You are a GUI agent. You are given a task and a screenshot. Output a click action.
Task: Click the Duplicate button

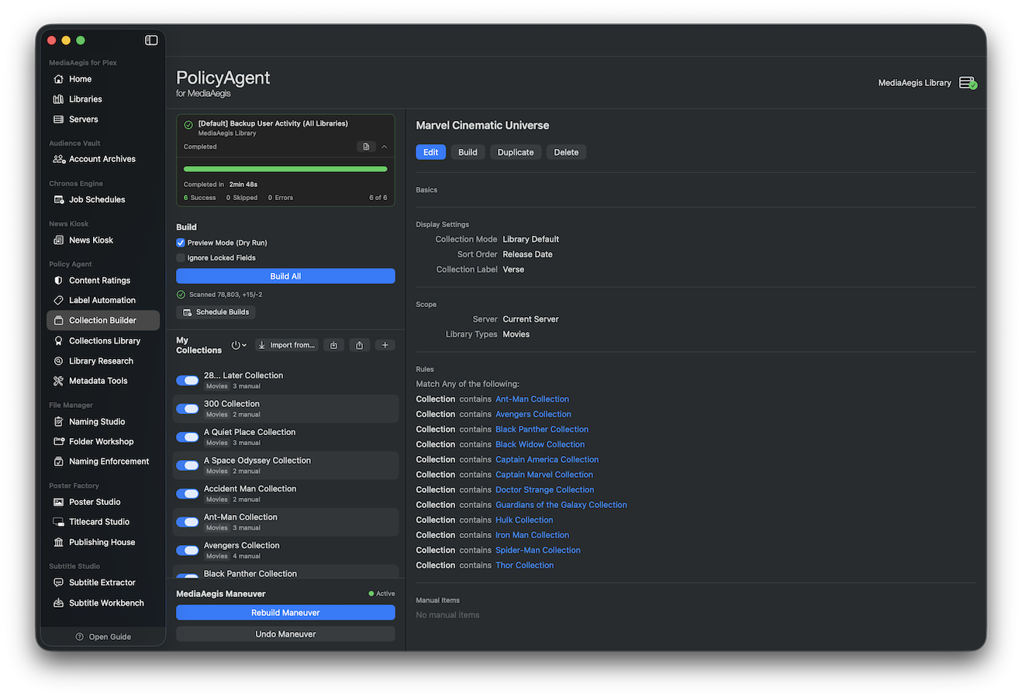(516, 152)
